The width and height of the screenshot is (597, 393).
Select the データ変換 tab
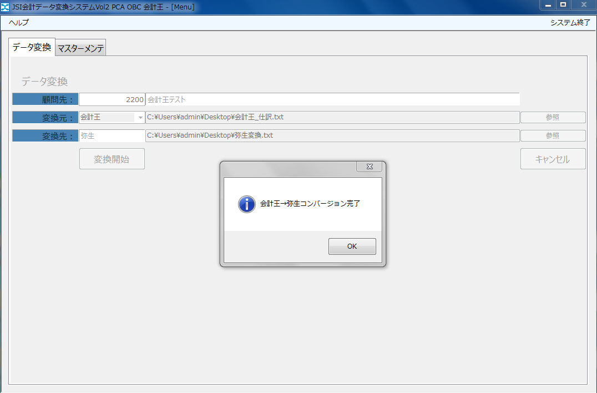(32, 47)
